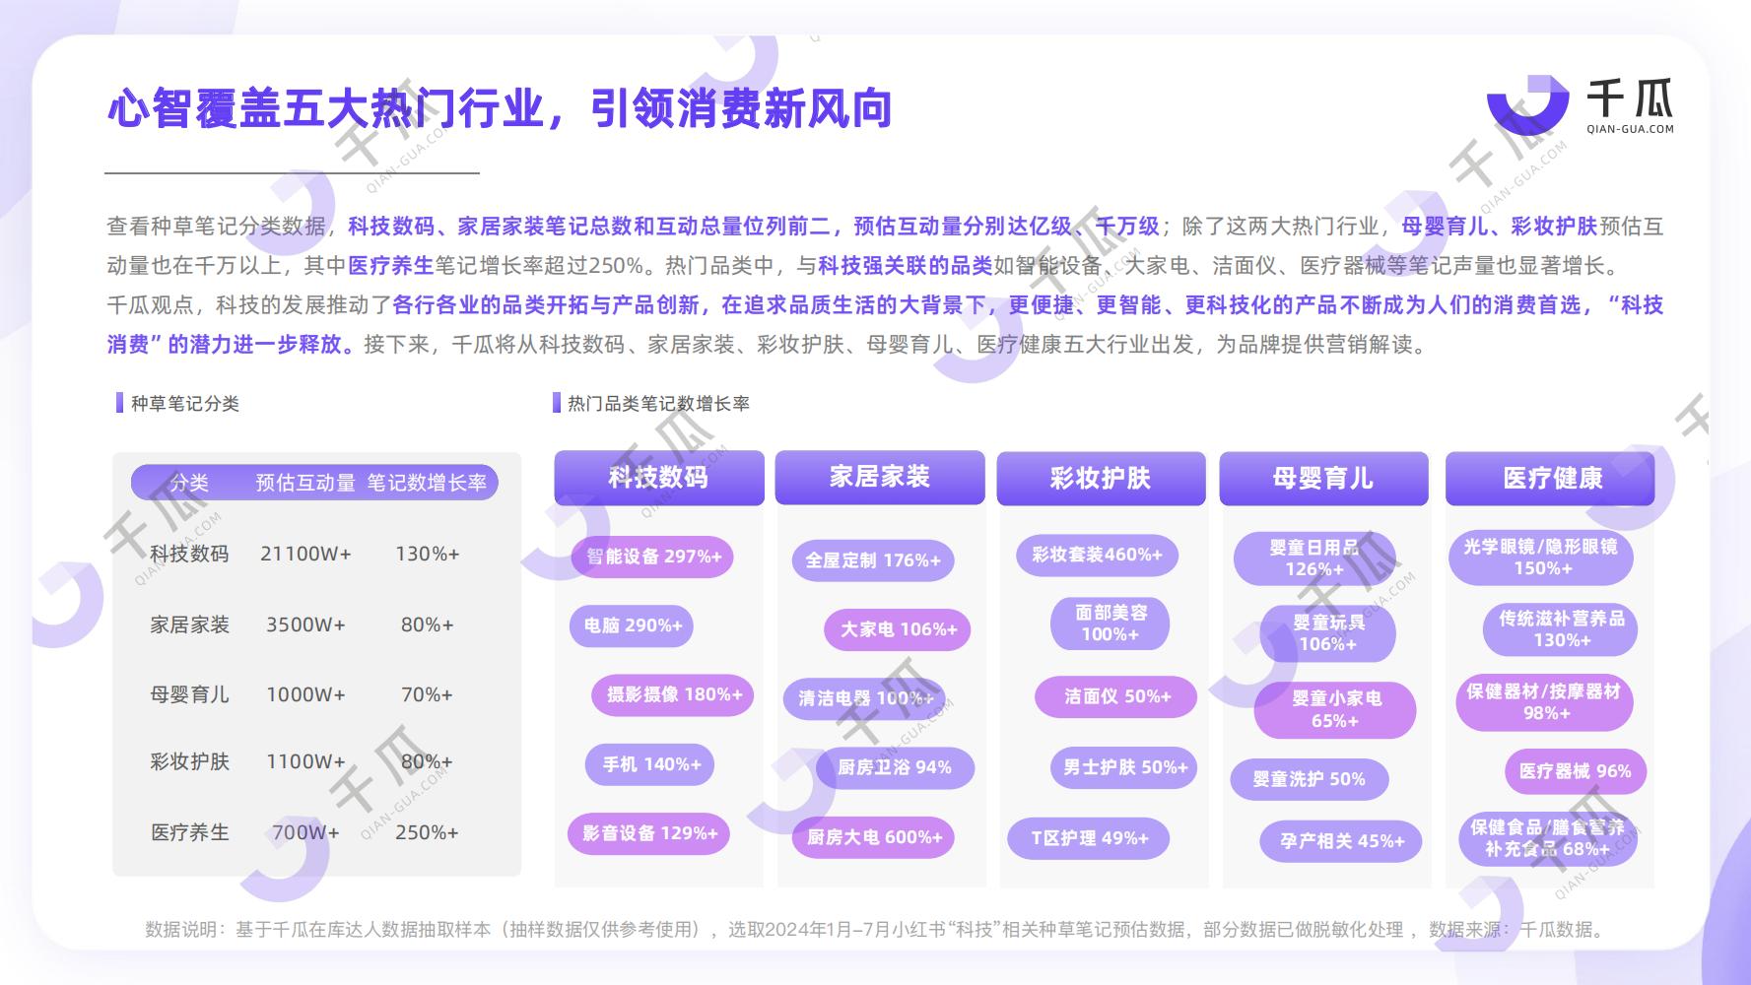Viewport: 1751px width, 985px height.
Task: Click the 洁面仪 50%+ pill
Action: pyautogui.click(x=1116, y=696)
